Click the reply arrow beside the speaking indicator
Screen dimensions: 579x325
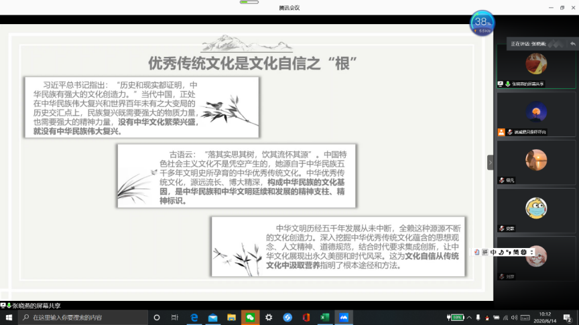573,43
